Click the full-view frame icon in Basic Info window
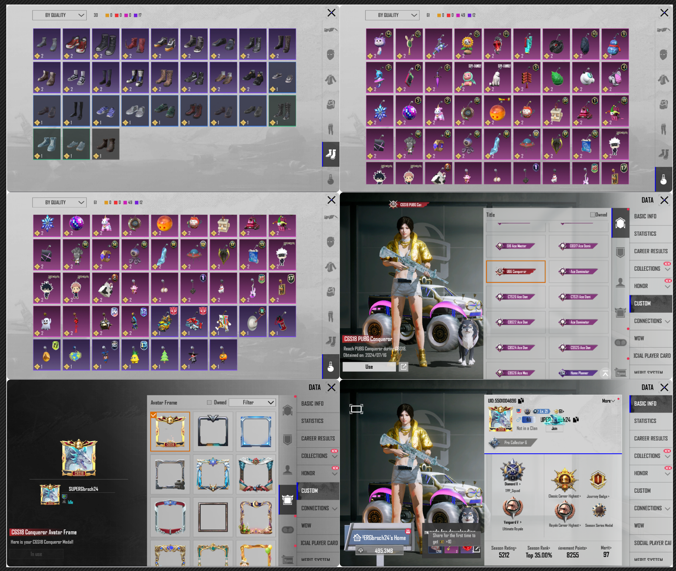 (x=356, y=409)
